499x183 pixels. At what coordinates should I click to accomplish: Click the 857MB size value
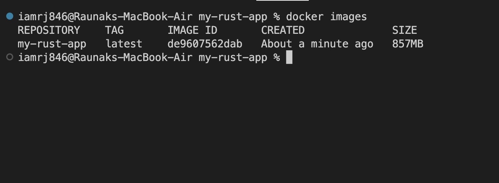pos(408,44)
